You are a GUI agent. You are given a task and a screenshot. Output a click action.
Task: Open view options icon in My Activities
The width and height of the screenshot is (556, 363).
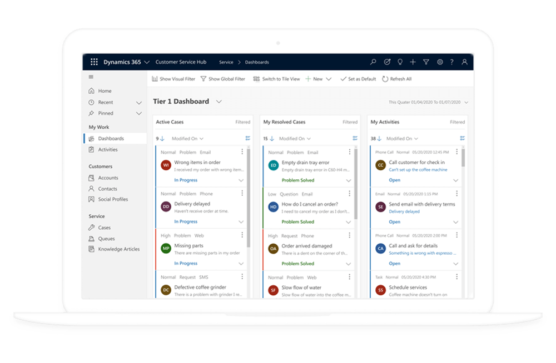click(463, 138)
